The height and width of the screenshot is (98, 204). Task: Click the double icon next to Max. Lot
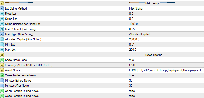tap(2, 50)
